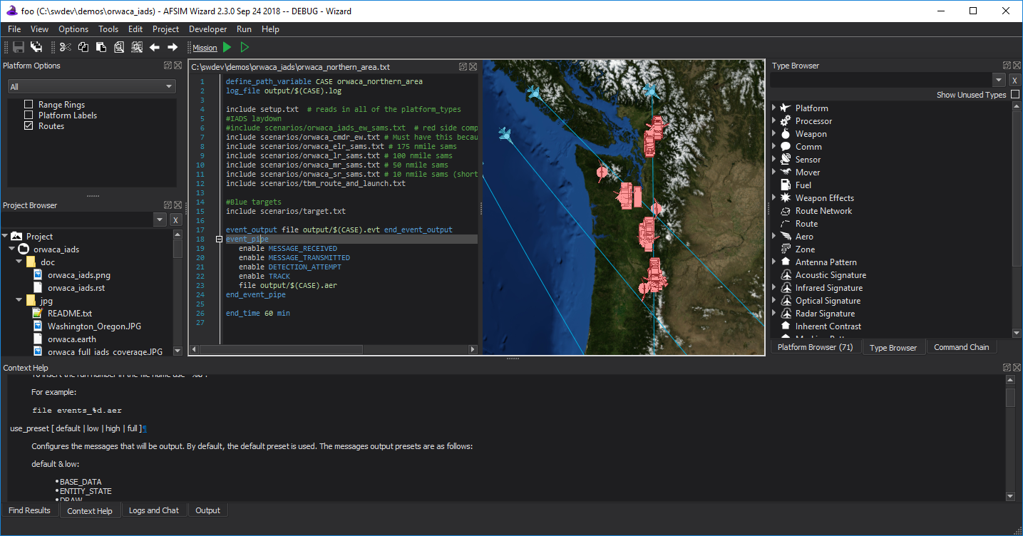Image resolution: width=1023 pixels, height=536 pixels.
Task: Click the Type Browser vertical scrollbar
Action: tap(1016, 219)
